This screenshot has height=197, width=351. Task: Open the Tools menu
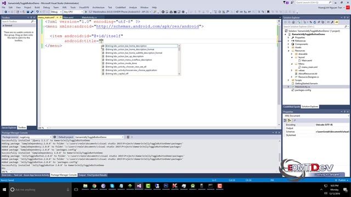point(73,7)
